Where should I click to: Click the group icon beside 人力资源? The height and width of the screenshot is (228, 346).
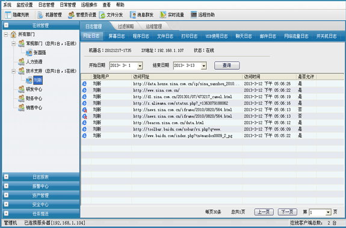22,62
